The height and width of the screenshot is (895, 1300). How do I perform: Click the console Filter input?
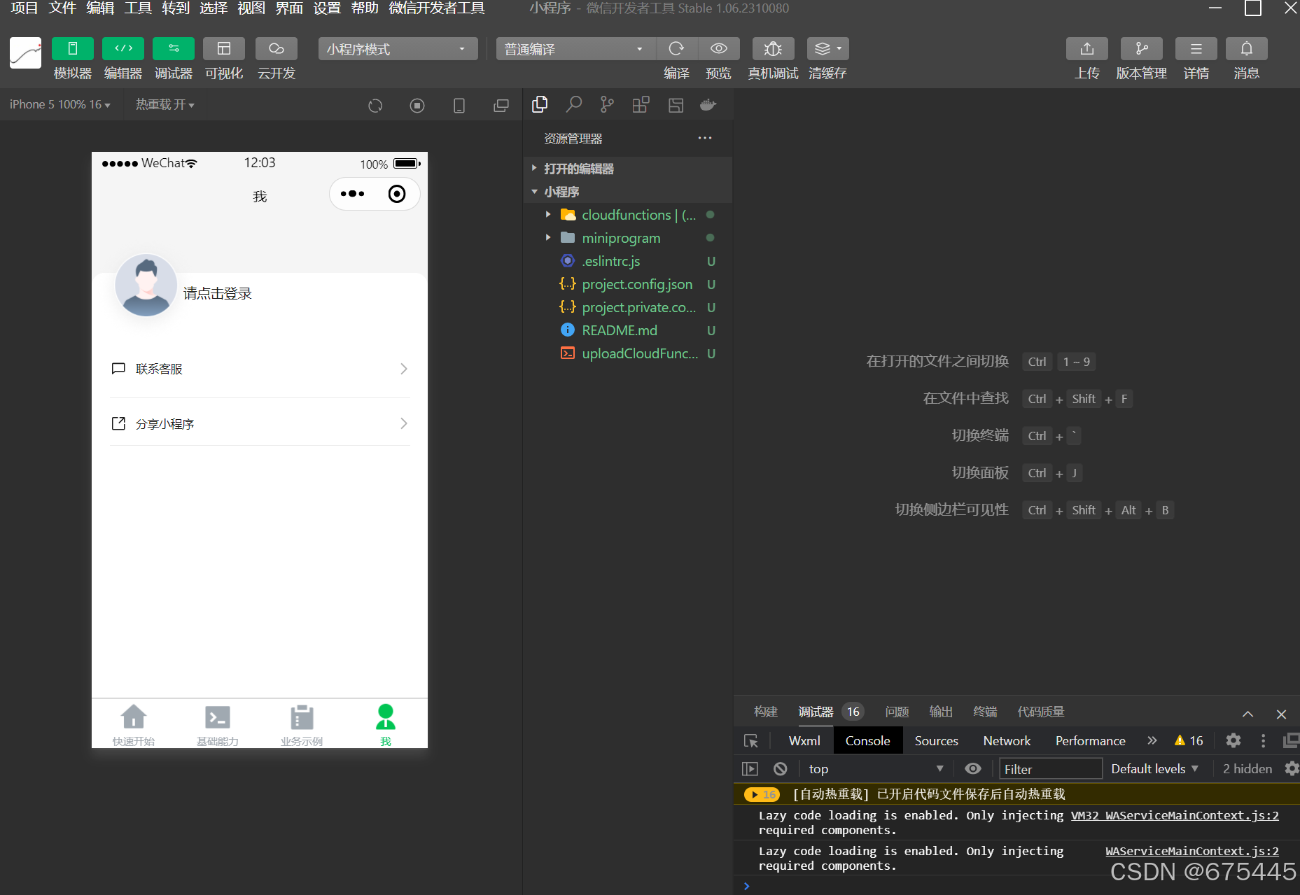[x=1051, y=769]
